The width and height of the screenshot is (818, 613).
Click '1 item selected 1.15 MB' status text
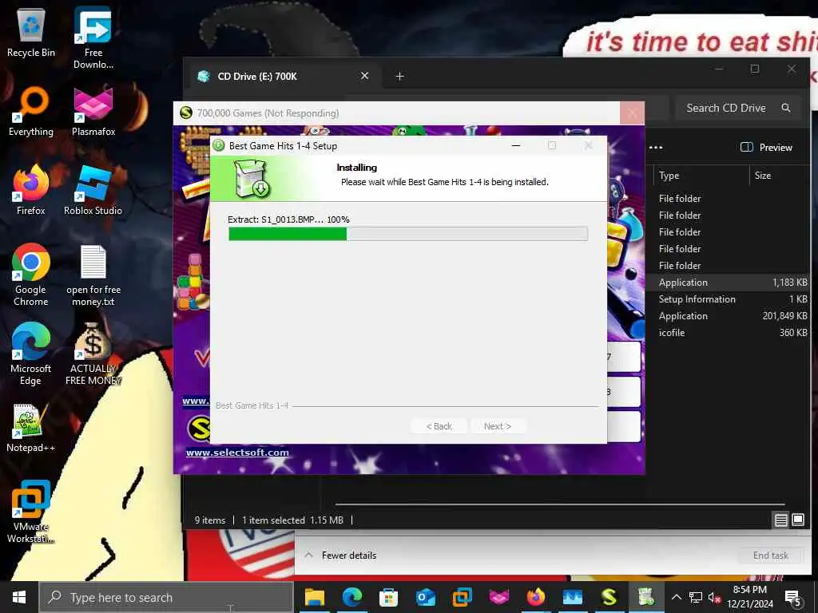(292, 520)
